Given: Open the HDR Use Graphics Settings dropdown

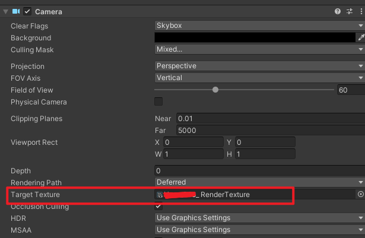Looking at the screenshot, I should pyautogui.click(x=260, y=218).
